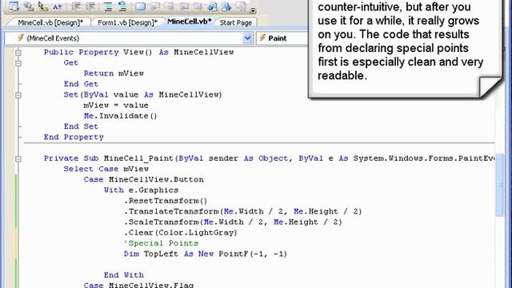Click the Display Parameter Info icon
The image size is (512, 288).
(x=29, y=6)
